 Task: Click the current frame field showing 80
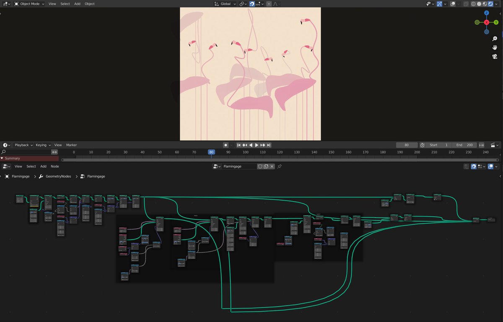pos(407,145)
